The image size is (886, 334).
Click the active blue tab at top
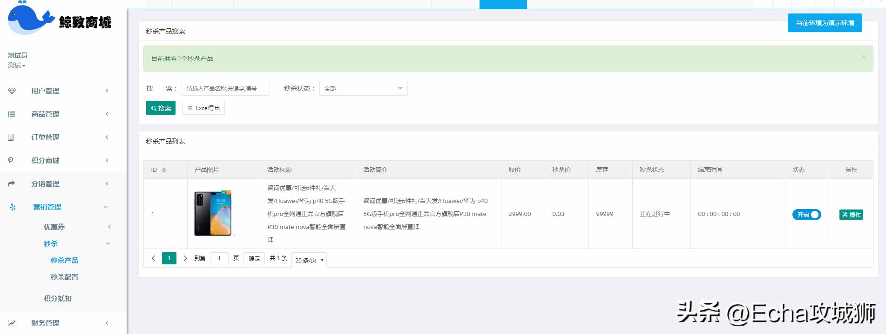tap(503, 4)
